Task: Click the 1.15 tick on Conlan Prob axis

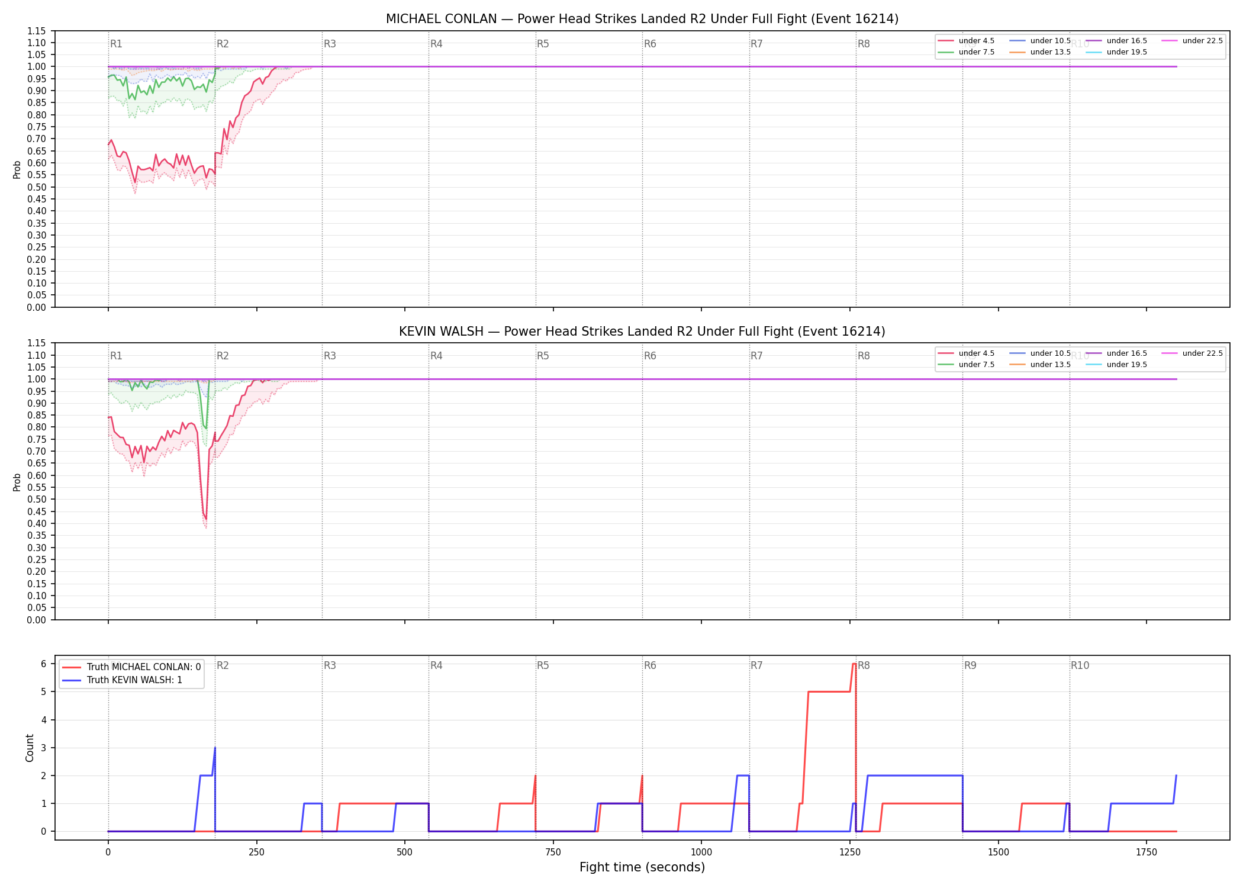Action: tap(37, 31)
